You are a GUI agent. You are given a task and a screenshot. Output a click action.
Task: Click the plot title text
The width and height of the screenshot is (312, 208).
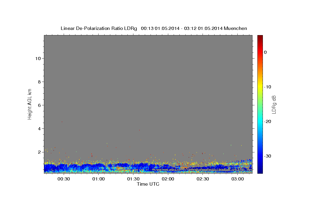154,28
